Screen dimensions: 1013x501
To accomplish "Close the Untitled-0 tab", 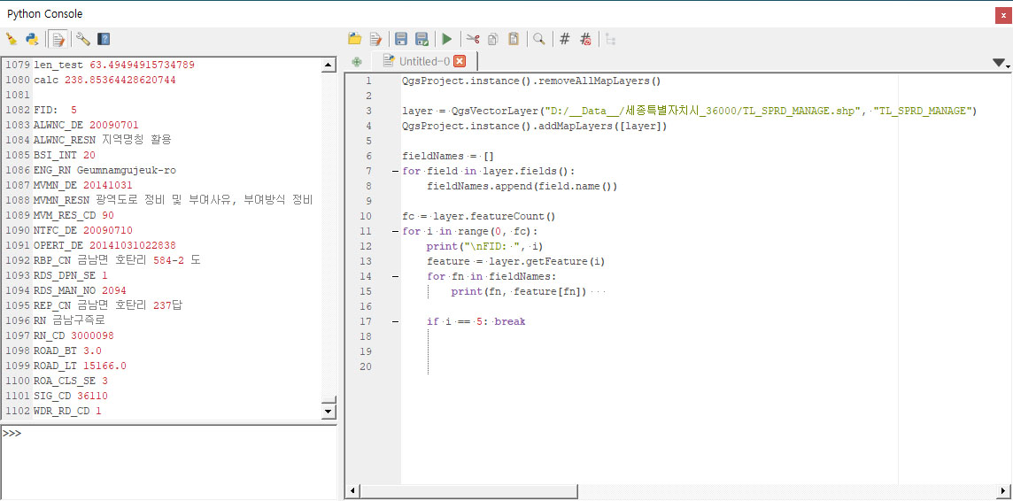I will click(460, 61).
